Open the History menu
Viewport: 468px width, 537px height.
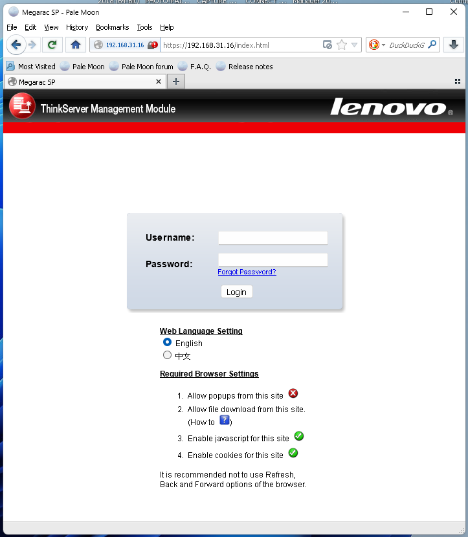click(x=77, y=27)
